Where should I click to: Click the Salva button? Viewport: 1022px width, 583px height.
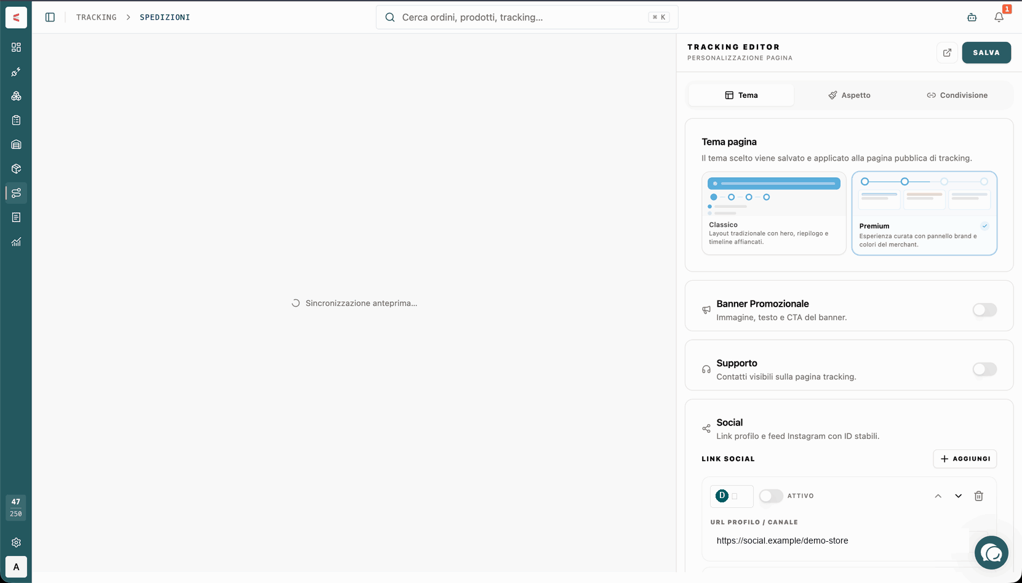click(986, 52)
